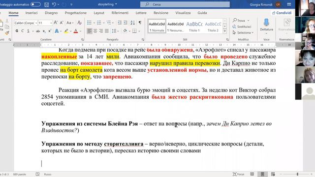Open the Seleziona dropdown
This screenshot has width=315, height=177.
(243, 32)
